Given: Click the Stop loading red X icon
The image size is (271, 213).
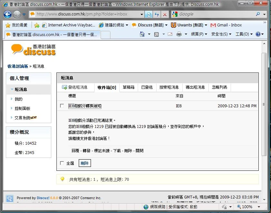Looking at the screenshot, I should 165,15.
